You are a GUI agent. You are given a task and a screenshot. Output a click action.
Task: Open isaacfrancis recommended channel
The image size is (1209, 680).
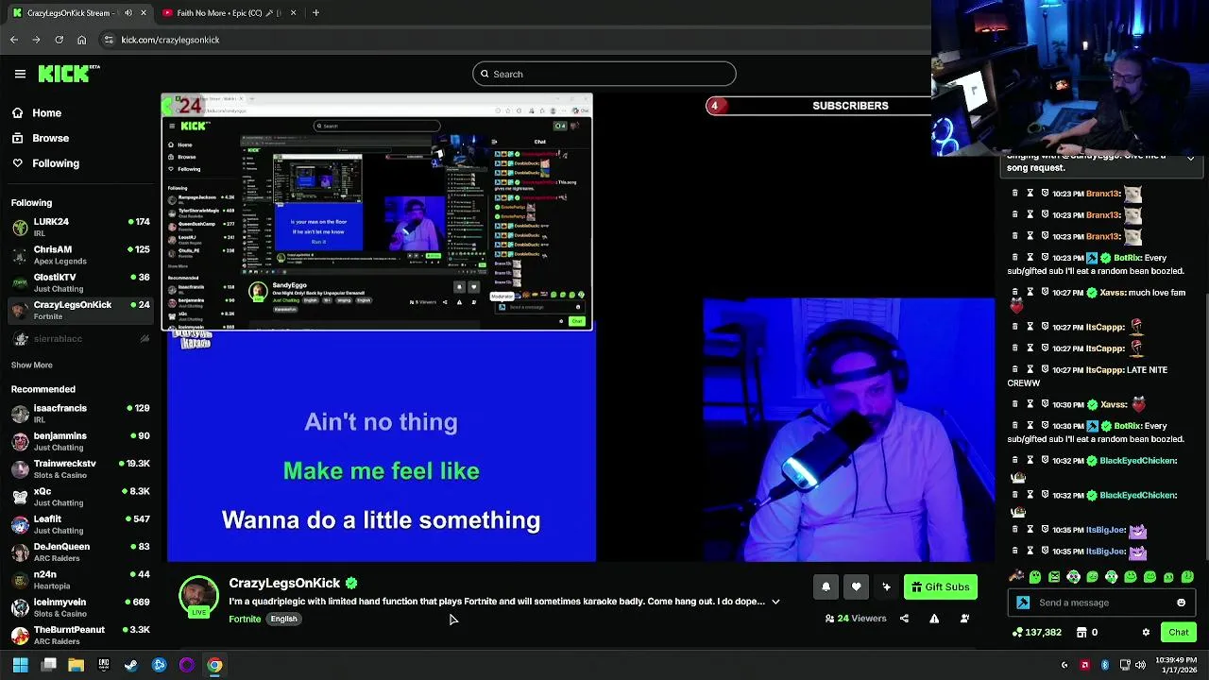point(79,414)
